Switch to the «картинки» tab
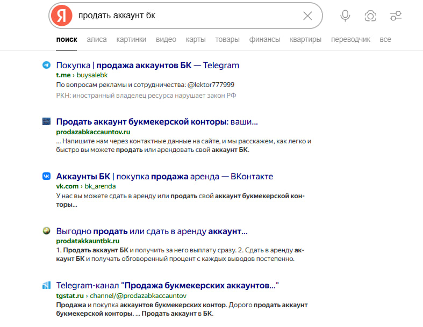Image resolution: width=423 pixels, height=327 pixels. tap(131, 40)
